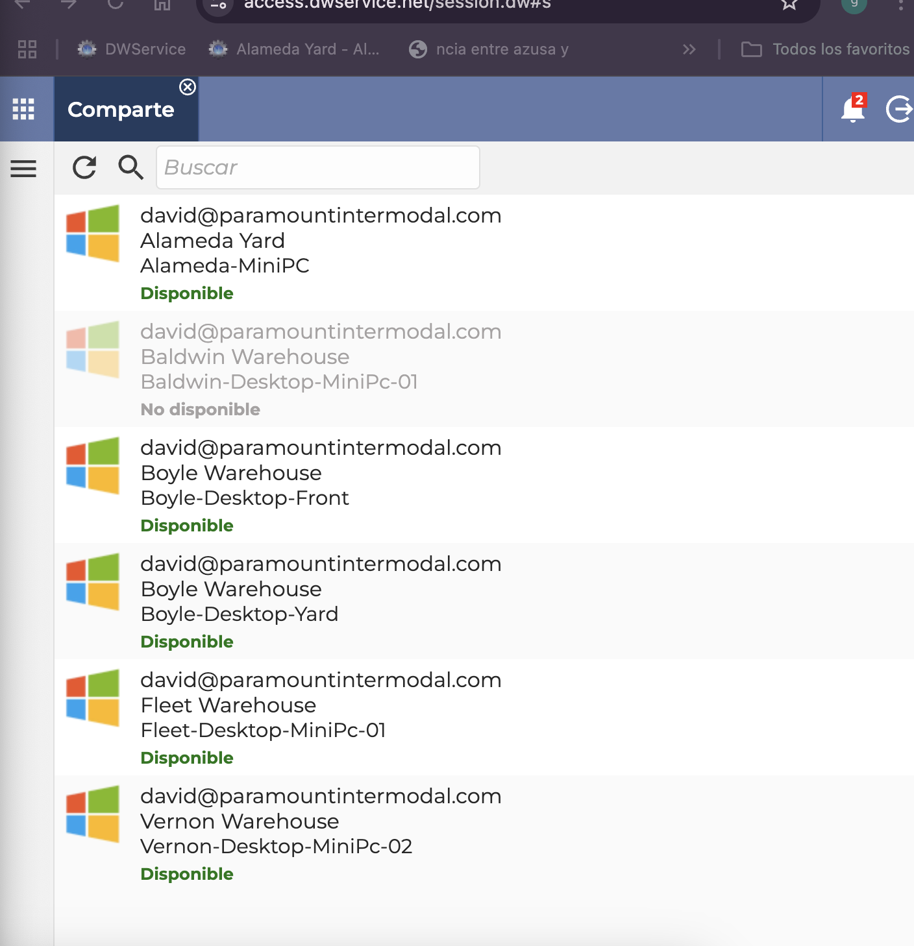Image resolution: width=914 pixels, height=946 pixels.
Task: Select the Vernon-Desktop-MiniPc-02 agent name
Action: pyautogui.click(x=277, y=846)
